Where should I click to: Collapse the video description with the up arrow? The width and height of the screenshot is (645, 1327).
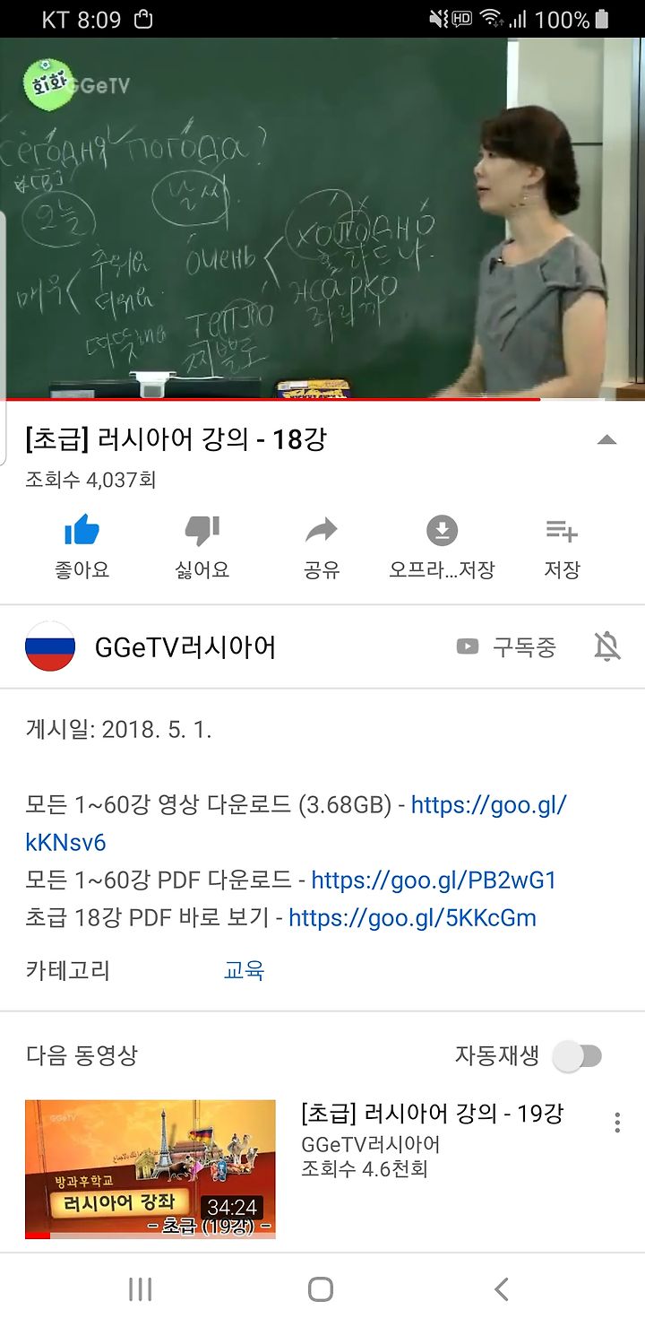(607, 439)
